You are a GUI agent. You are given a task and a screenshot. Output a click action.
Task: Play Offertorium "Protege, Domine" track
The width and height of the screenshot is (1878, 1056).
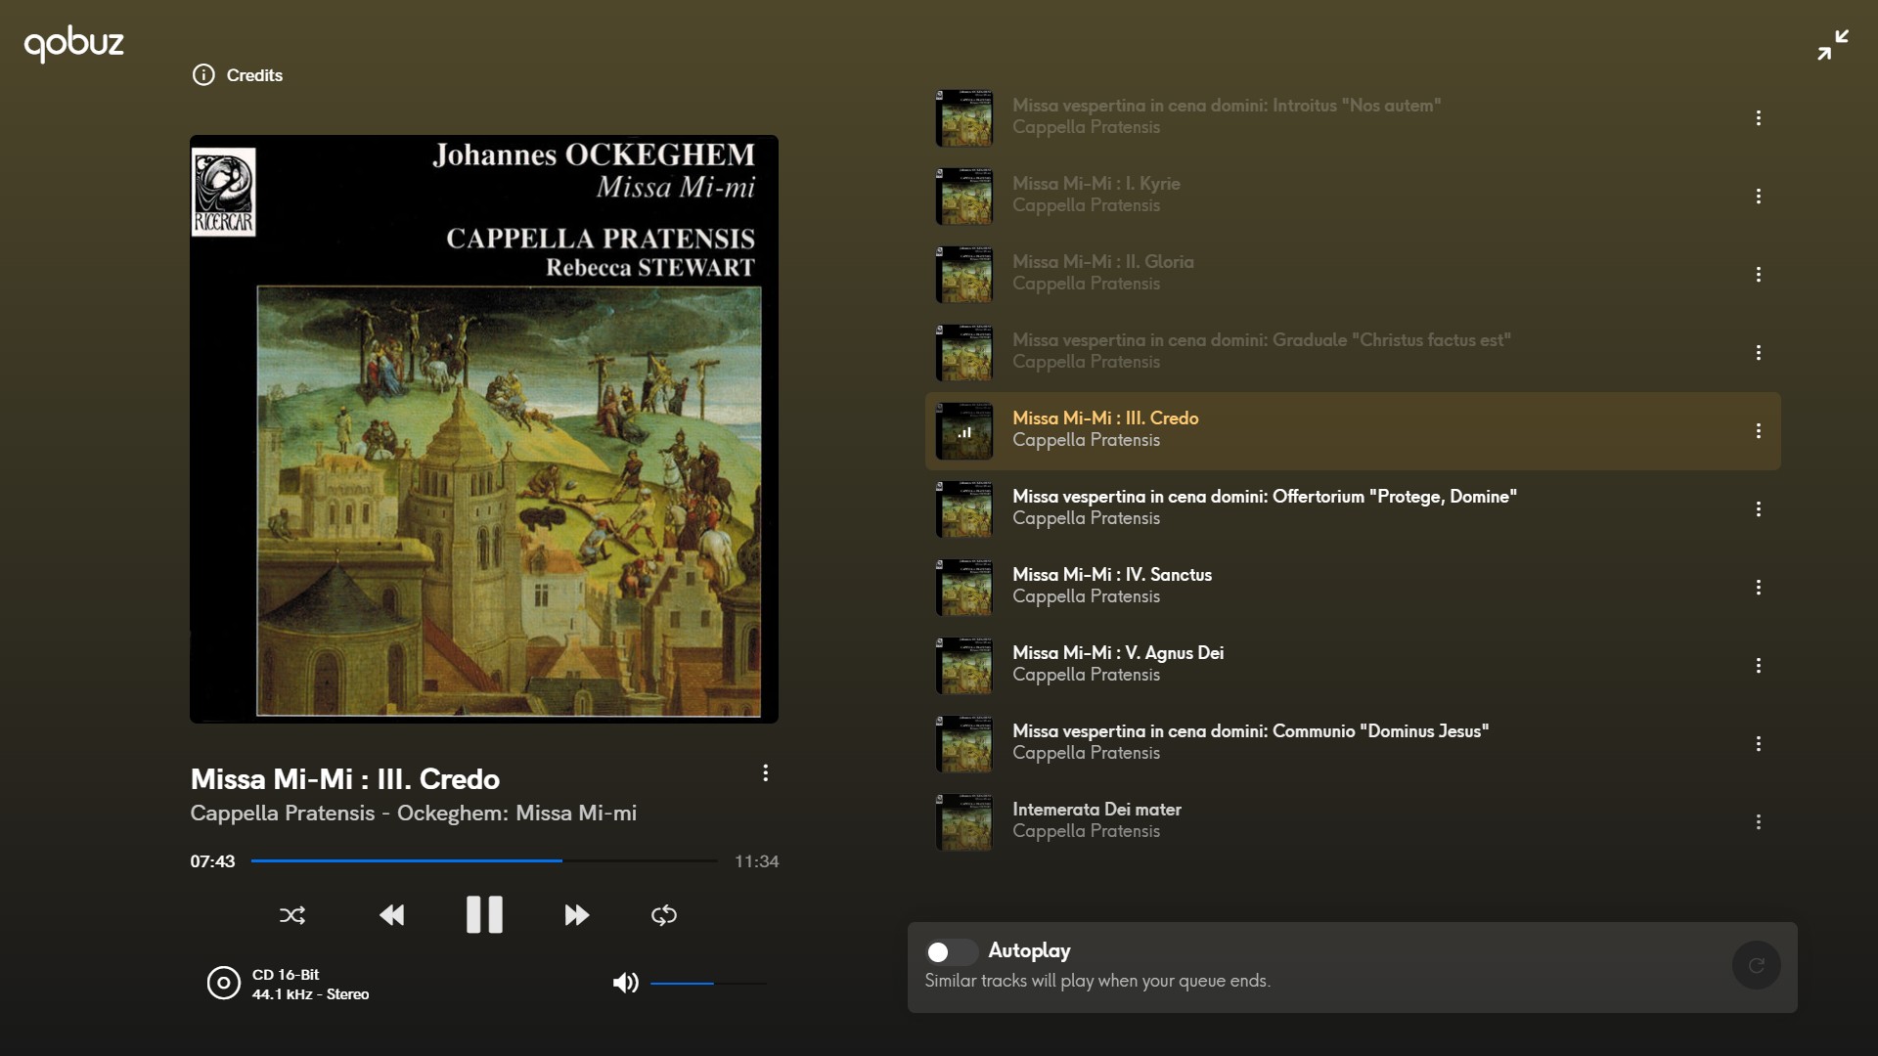coord(1353,509)
